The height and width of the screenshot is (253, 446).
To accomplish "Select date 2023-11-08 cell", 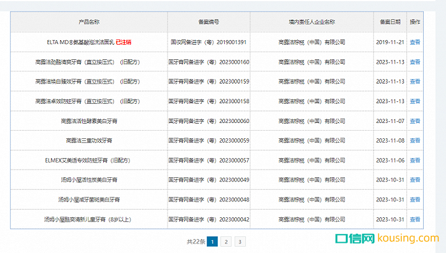I will click(390, 141).
